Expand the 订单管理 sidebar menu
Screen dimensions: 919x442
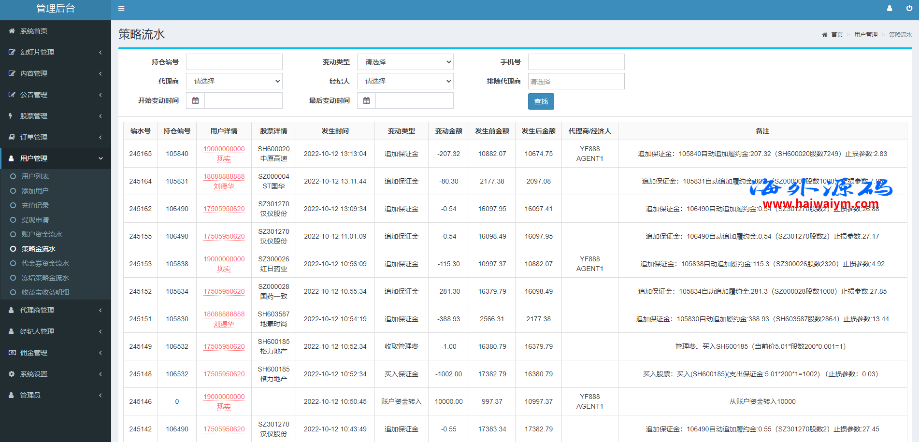tap(55, 137)
